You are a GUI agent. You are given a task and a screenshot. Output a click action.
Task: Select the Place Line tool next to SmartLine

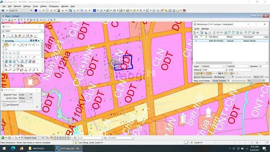click(10, 45)
